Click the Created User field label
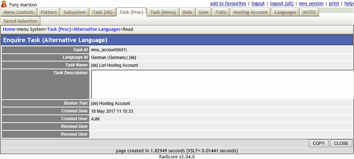This screenshot has height=159, width=354. (75, 119)
